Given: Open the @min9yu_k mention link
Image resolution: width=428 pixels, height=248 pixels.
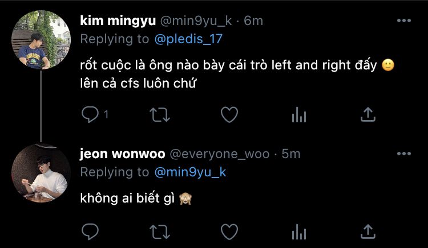Looking at the screenshot, I should click(x=190, y=172).
